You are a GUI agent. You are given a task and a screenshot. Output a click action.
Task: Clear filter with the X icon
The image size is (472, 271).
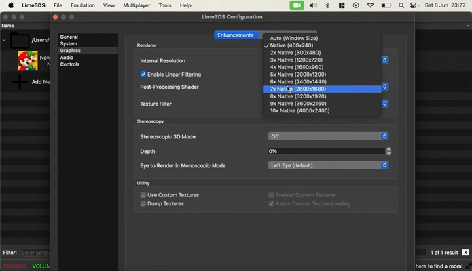coord(465,253)
